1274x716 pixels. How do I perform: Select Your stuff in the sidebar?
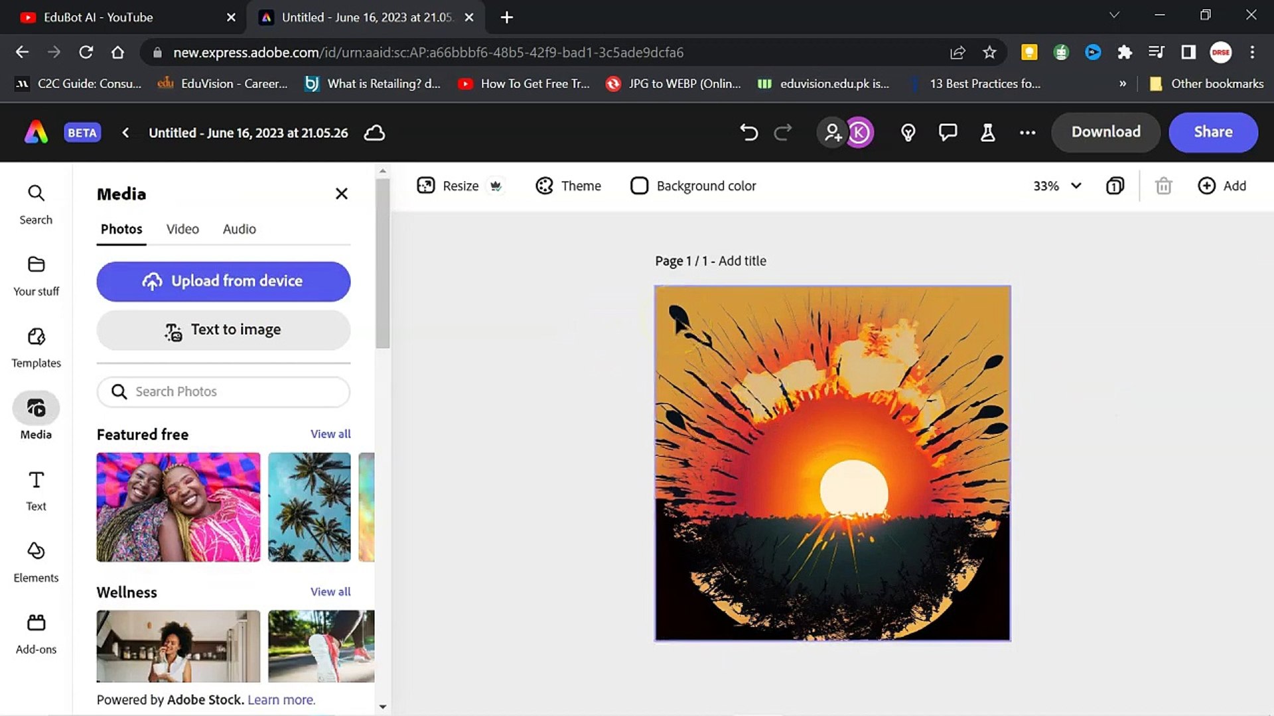coord(35,275)
